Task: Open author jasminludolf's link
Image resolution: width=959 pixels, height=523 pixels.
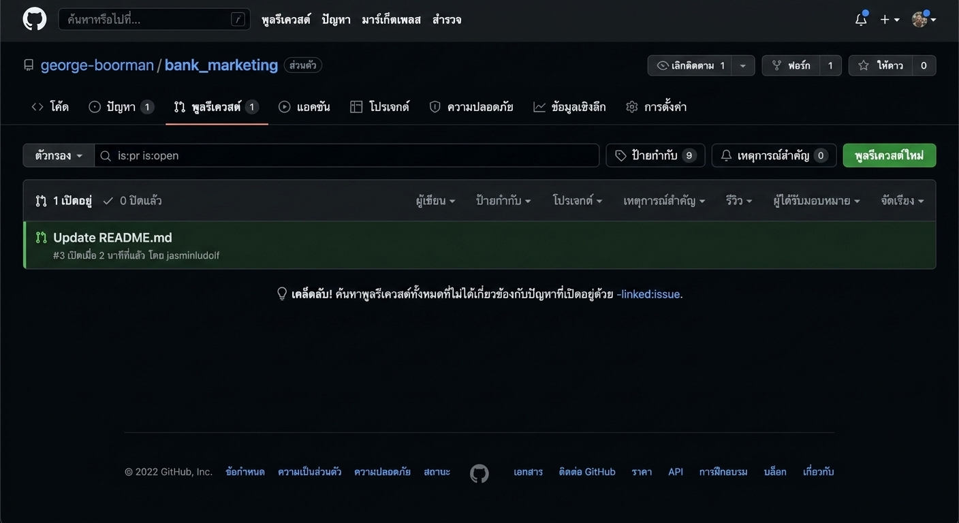Action: click(x=193, y=256)
